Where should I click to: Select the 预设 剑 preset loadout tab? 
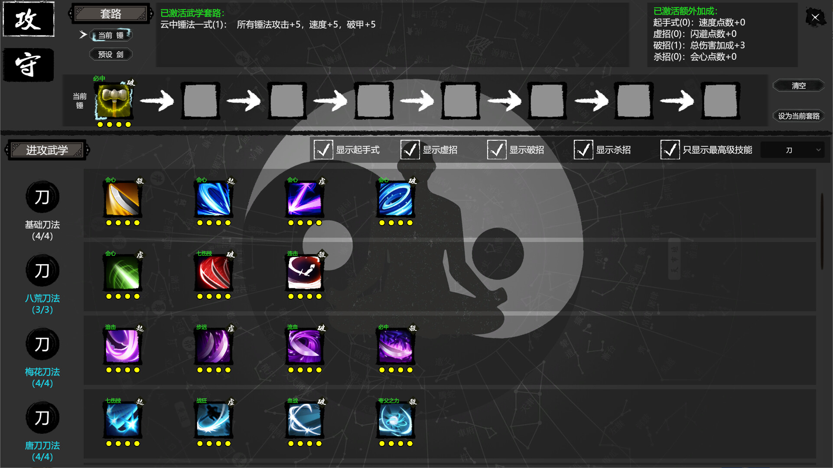(111, 54)
